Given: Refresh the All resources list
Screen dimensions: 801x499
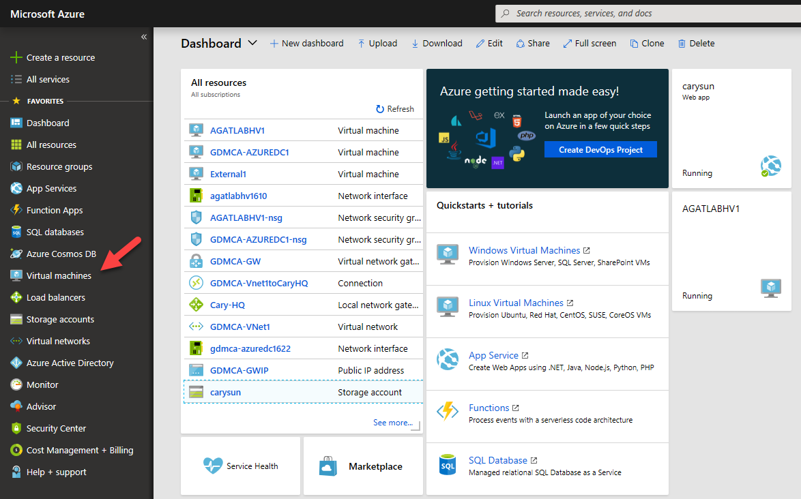Looking at the screenshot, I should click(395, 108).
